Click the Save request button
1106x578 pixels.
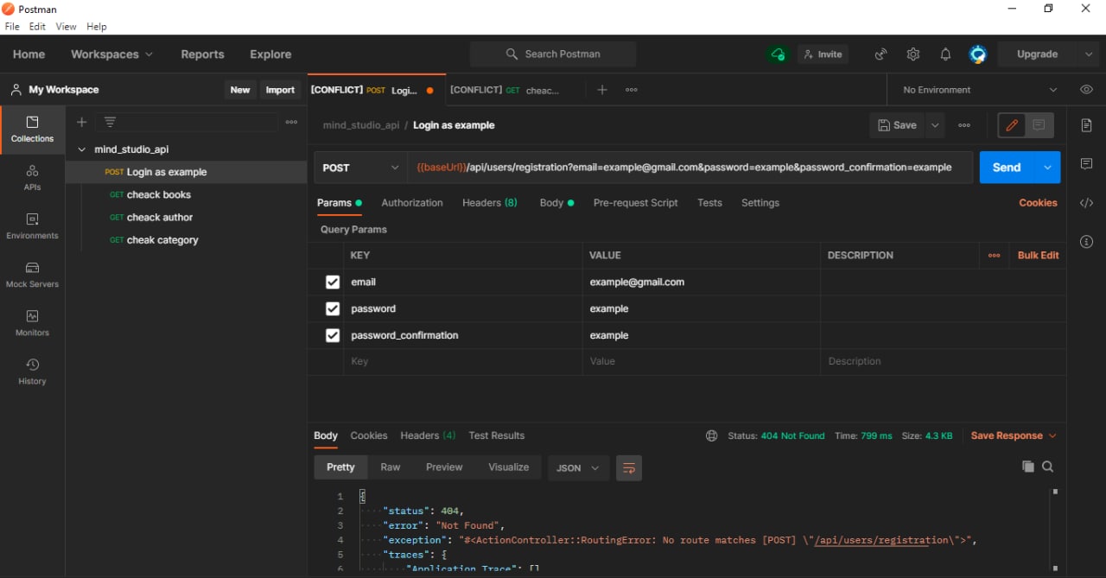pyautogui.click(x=898, y=125)
